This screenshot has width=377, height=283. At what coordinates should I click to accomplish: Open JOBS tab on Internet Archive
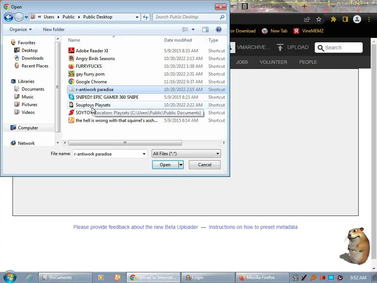(x=242, y=62)
